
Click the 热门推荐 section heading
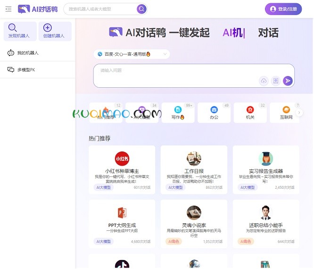(x=99, y=138)
